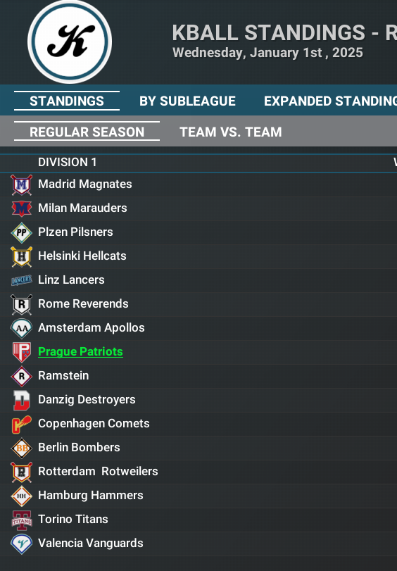Open the Rotterdam Rotweilers team page

coord(98,472)
